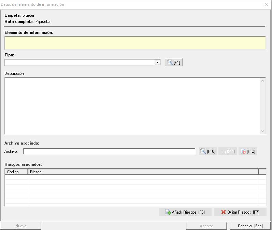The height and width of the screenshot is (230, 272).
Task: Click the [F11] associated file button
Action: [x=227, y=151]
